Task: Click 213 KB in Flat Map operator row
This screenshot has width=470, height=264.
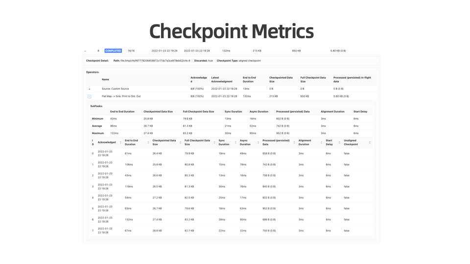Action: (x=273, y=96)
